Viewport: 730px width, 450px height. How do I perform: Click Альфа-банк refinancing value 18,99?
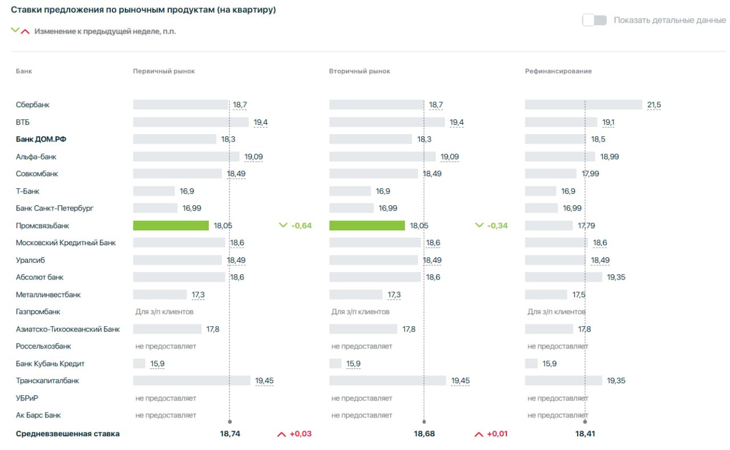pos(609,156)
